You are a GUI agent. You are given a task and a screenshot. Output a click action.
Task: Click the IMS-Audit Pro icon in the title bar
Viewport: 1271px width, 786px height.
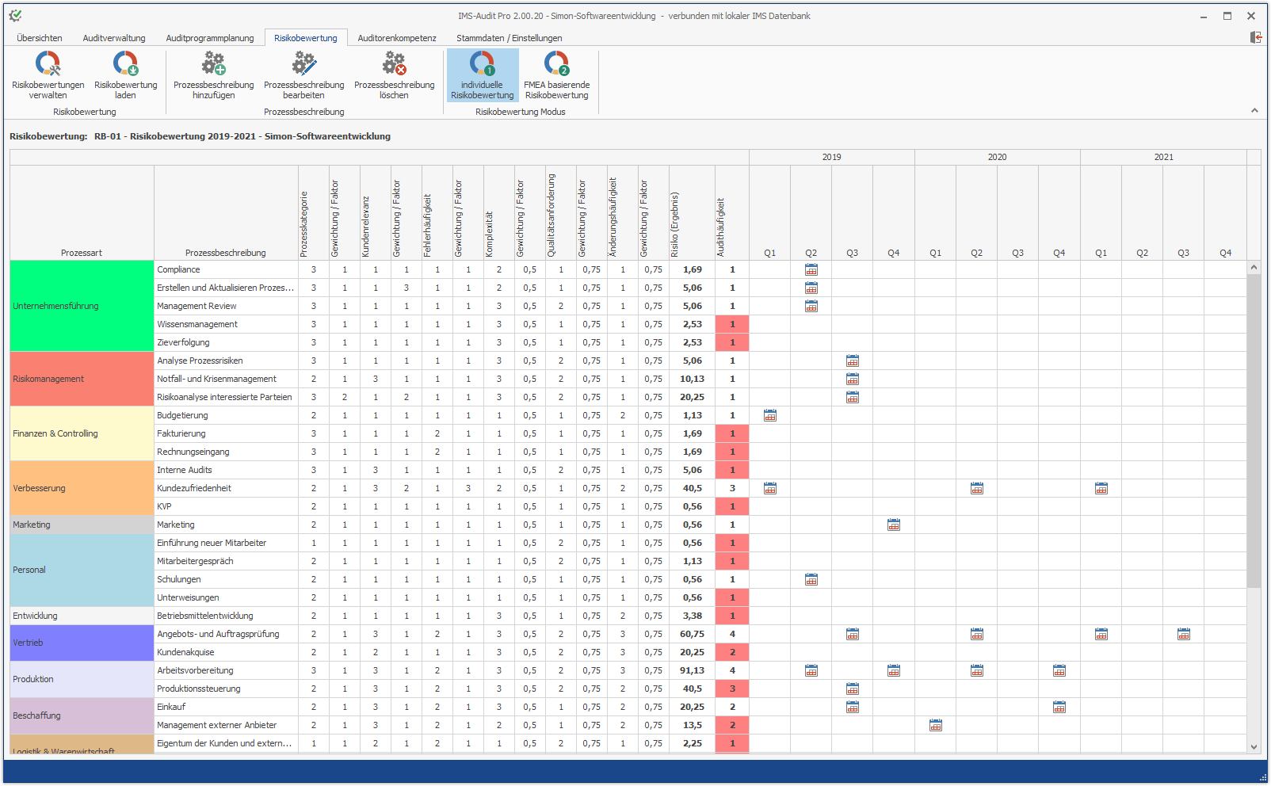15,15
